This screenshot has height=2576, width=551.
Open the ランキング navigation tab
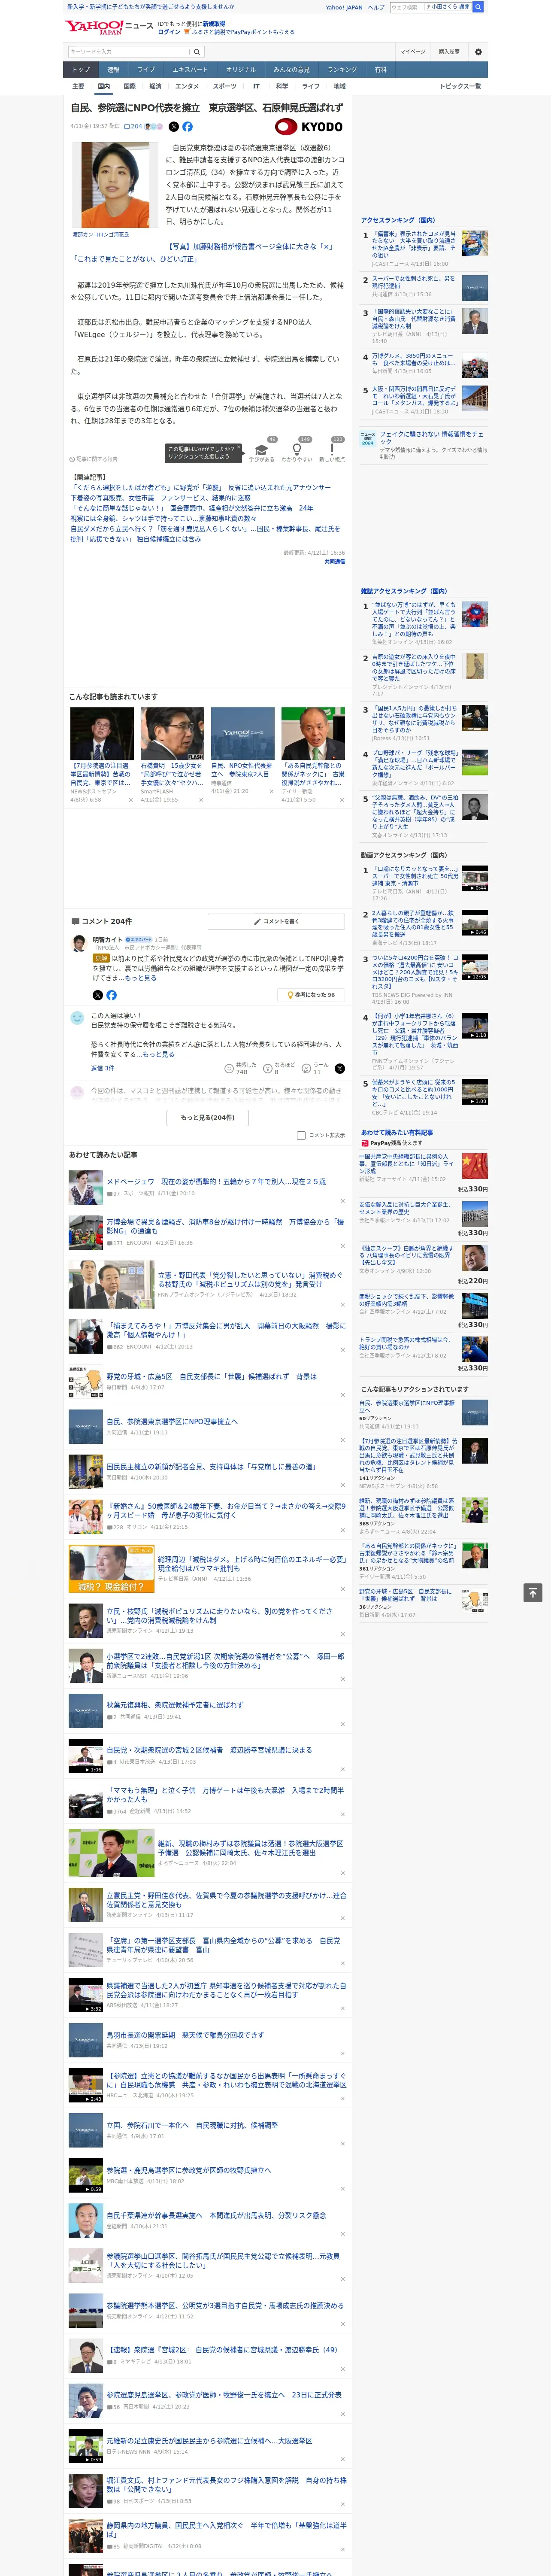[x=342, y=70]
